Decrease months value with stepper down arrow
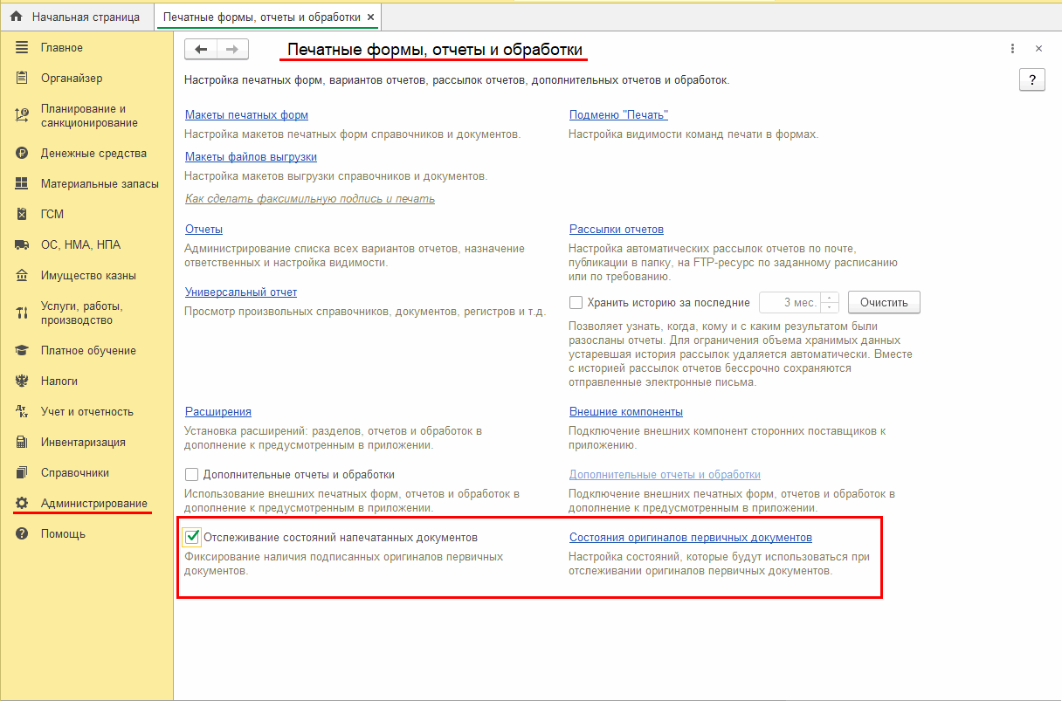The width and height of the screenshot is (1062, 701). pos(830,307)
